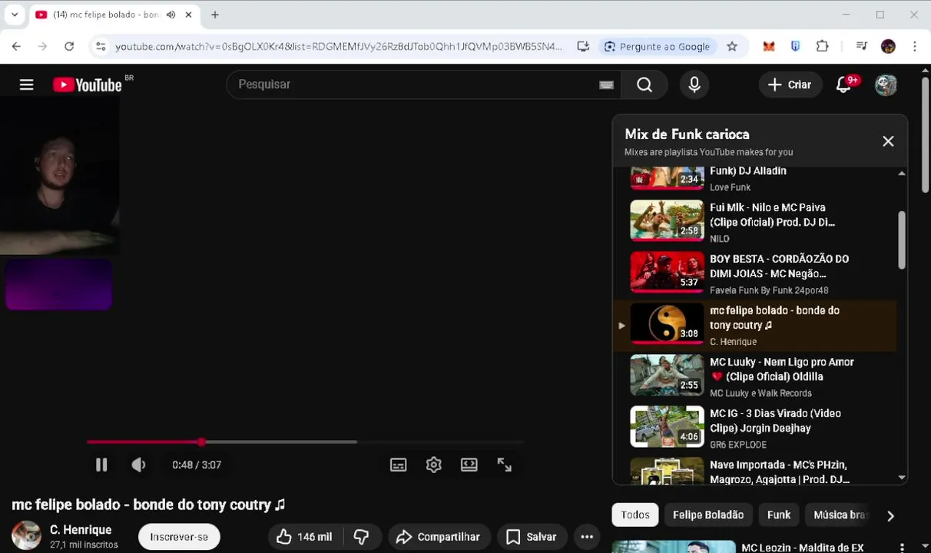Screen dimensions: 931x553
Task: Open MC Leozin - Maldita de EX video
Action: pyautogui.click(x=802, y=547)
